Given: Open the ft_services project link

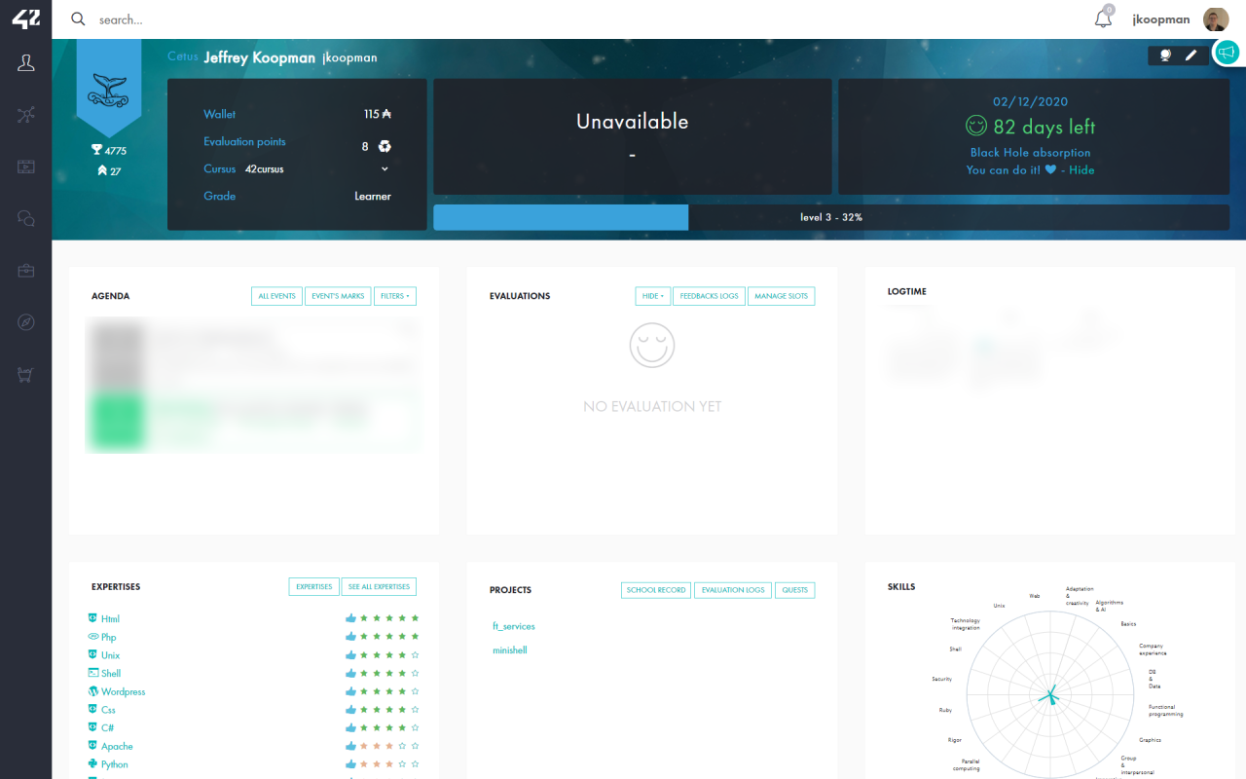Looking at the screenshot, I should tap(514, 626).
